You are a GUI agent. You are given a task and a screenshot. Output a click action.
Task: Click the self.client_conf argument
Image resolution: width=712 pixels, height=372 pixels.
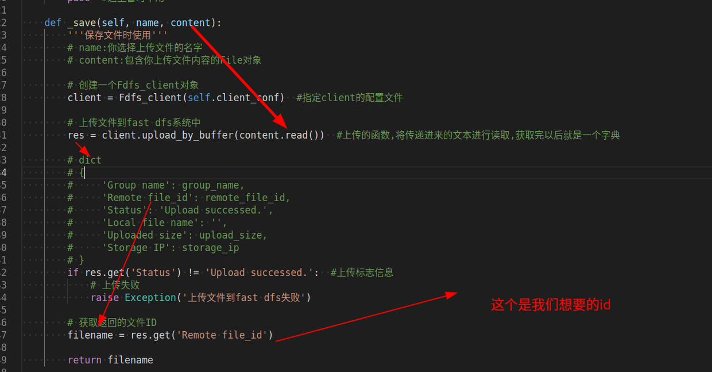(235, 97)
